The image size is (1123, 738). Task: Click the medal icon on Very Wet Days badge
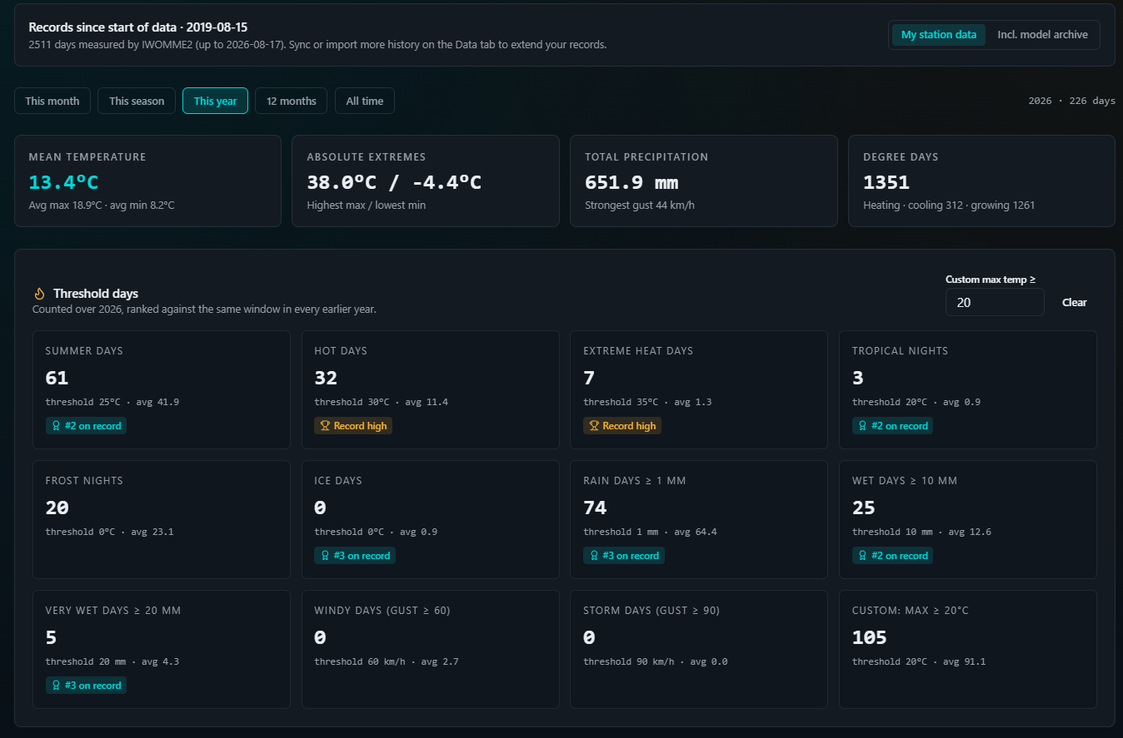[56, 686]
